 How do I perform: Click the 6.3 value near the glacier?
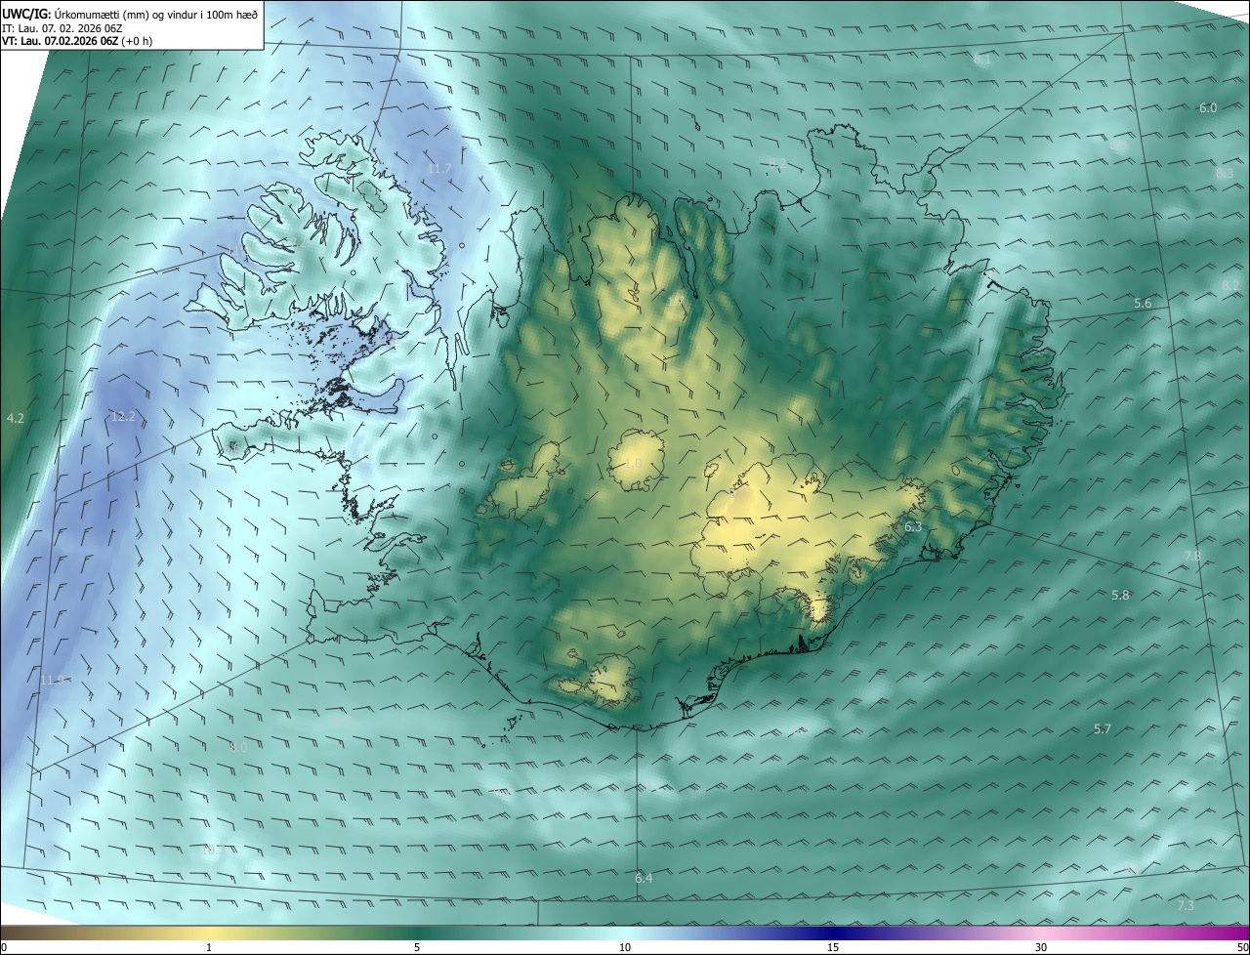913,527
